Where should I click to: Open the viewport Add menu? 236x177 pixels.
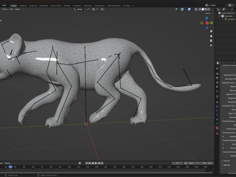pyautogui.click(x=11, y=9)
